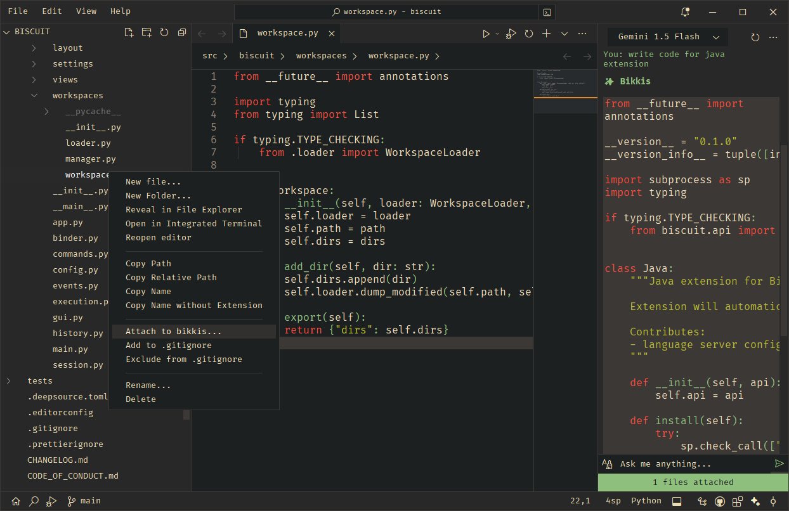Collapse all folders via the explorer icon
789x511 pixels.
coord(182,32)
